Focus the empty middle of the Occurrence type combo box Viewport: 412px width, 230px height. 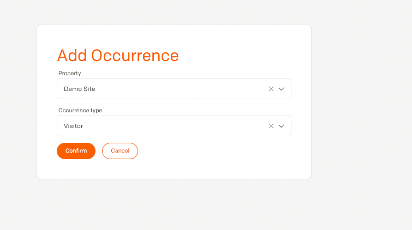pyautogui.click(x=174, y=126)
